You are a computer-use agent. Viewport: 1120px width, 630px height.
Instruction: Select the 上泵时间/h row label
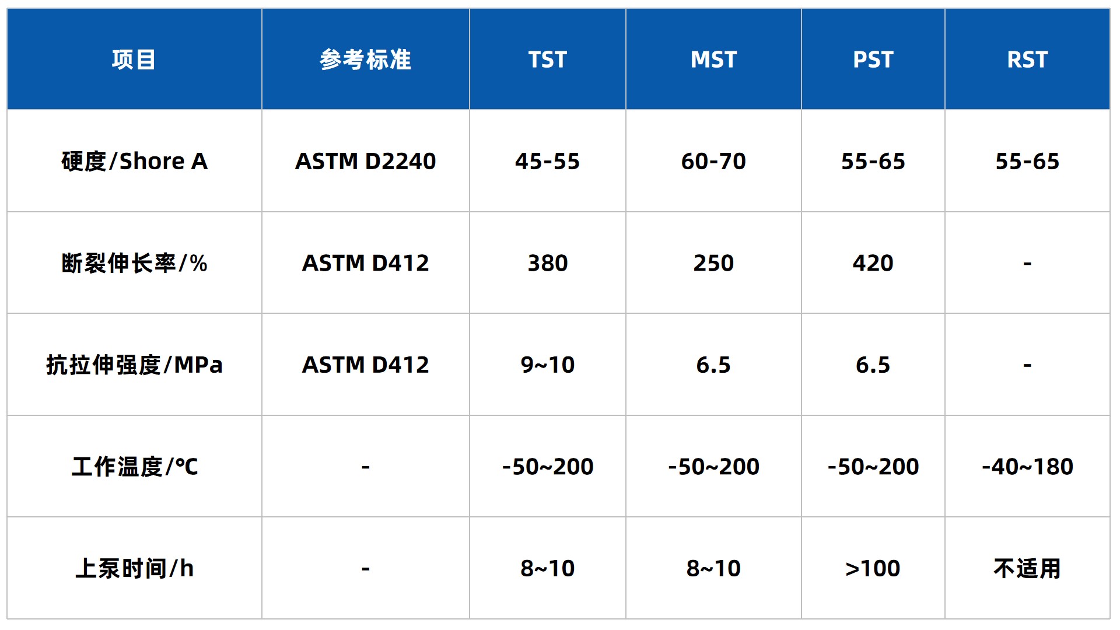tap(134, 568)
